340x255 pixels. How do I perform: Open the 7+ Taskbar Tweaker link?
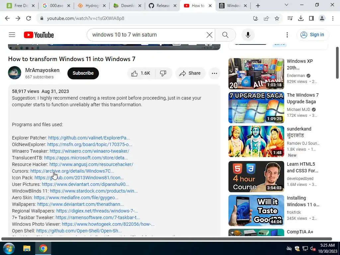(98, 217)
